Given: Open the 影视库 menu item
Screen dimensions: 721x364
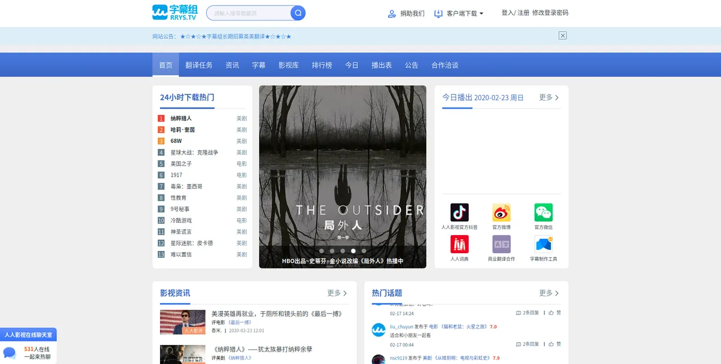Looking at the screenshot, I should click(288, 65).
